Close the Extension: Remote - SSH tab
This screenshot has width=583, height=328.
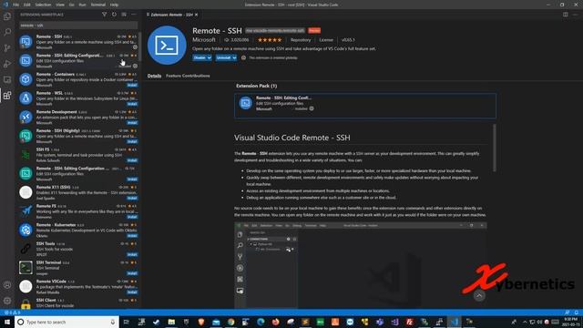(x=197, y=15)
